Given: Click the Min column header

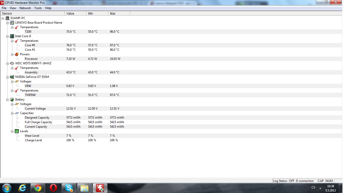Looking at the screenshot, I should click(x=97, y=13).
